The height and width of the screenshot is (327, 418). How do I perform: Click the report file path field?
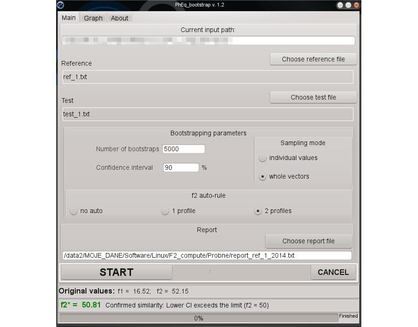click(x=208, y=255)
